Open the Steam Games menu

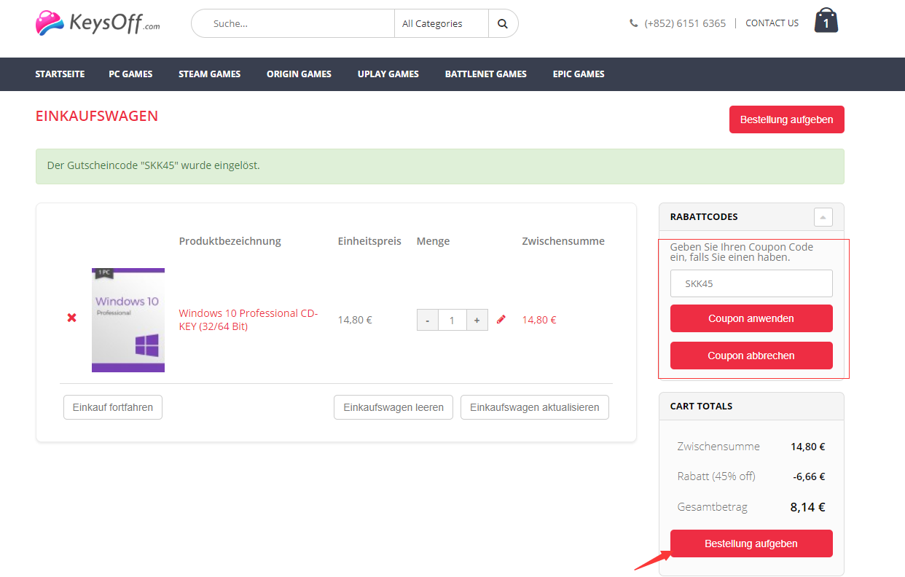coord(210,74)
